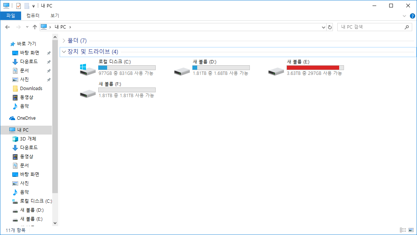Viewport: 417px width, 235px height.
Task: Select the 새 볼륨 (D:) drive icon
Action: coord(182,70)
